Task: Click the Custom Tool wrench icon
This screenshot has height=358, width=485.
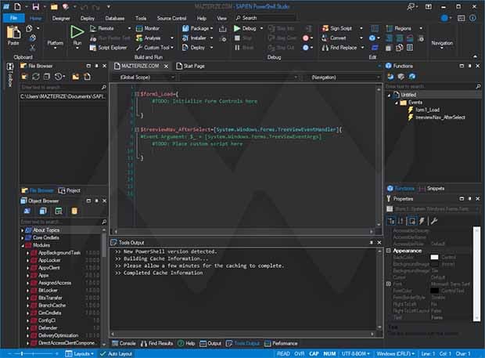Action: click(x=139, y=48)
